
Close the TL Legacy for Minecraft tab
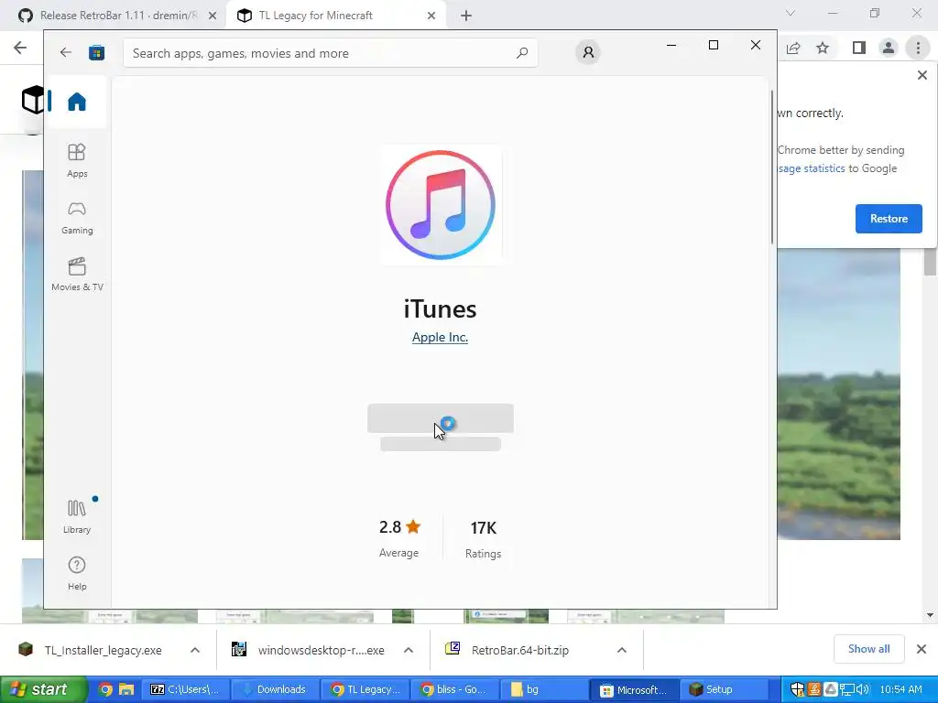[431, 16]
